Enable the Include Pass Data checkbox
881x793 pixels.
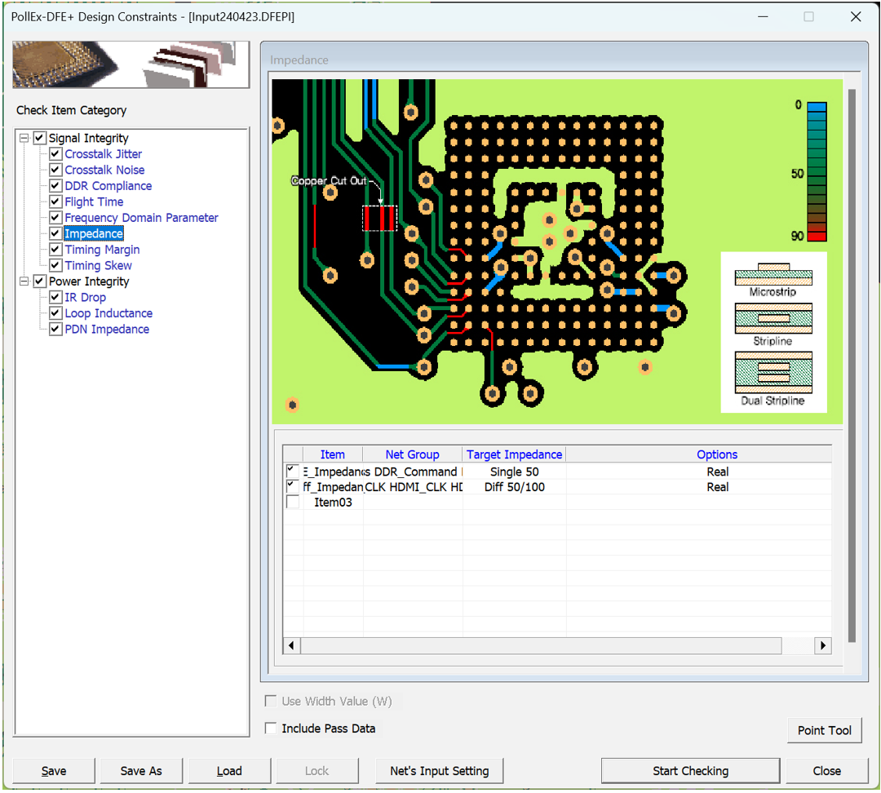[x=271, y=729]
